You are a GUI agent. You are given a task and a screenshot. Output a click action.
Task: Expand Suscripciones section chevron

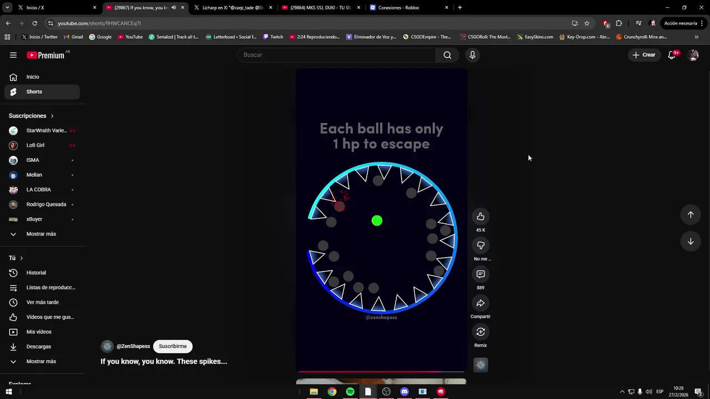pos(52,116)
